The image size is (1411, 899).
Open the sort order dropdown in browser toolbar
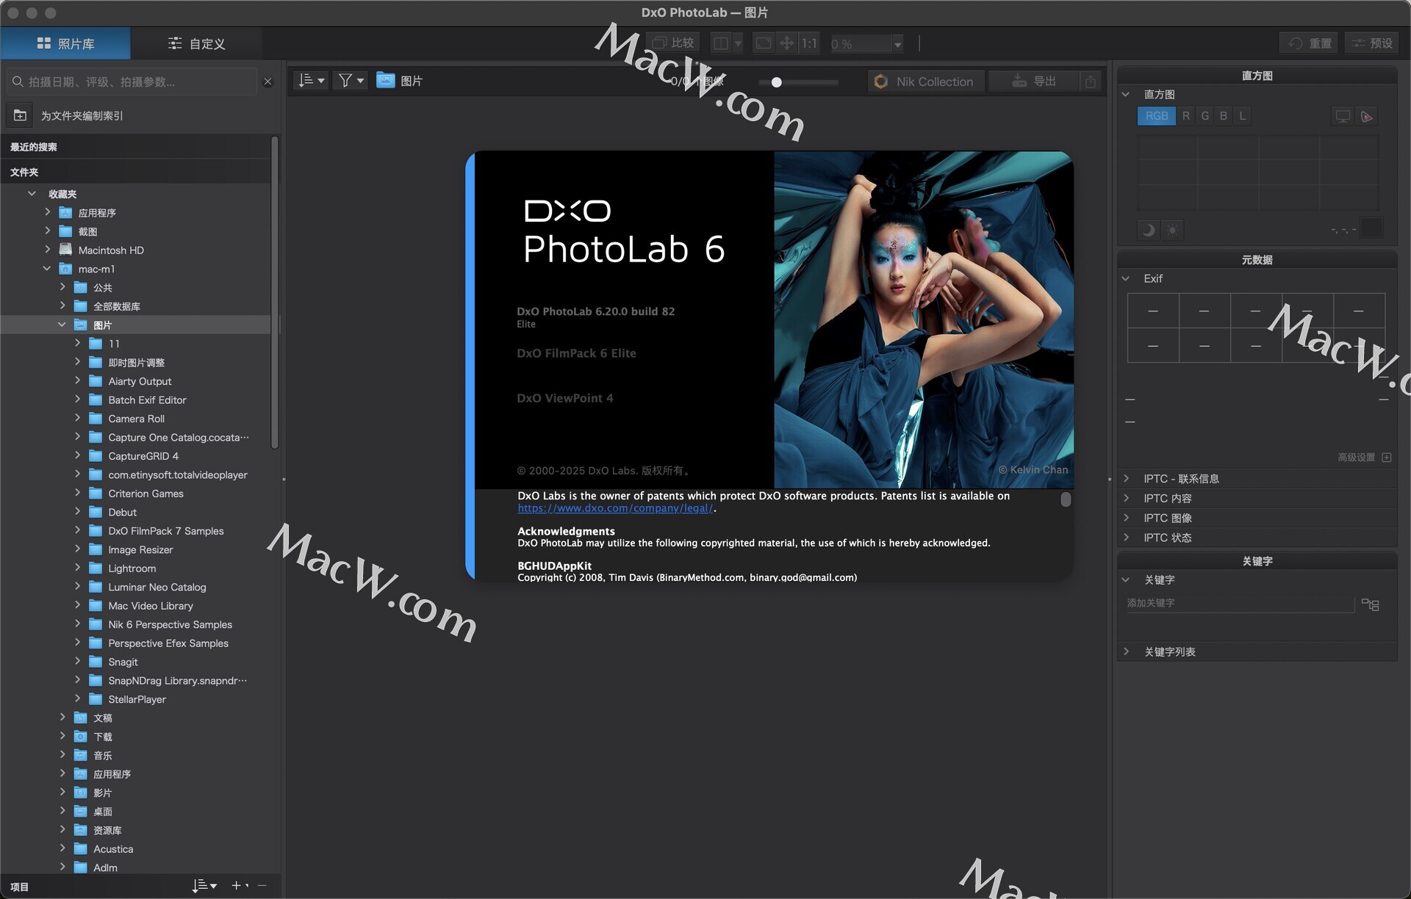click(x=311, y=80)
